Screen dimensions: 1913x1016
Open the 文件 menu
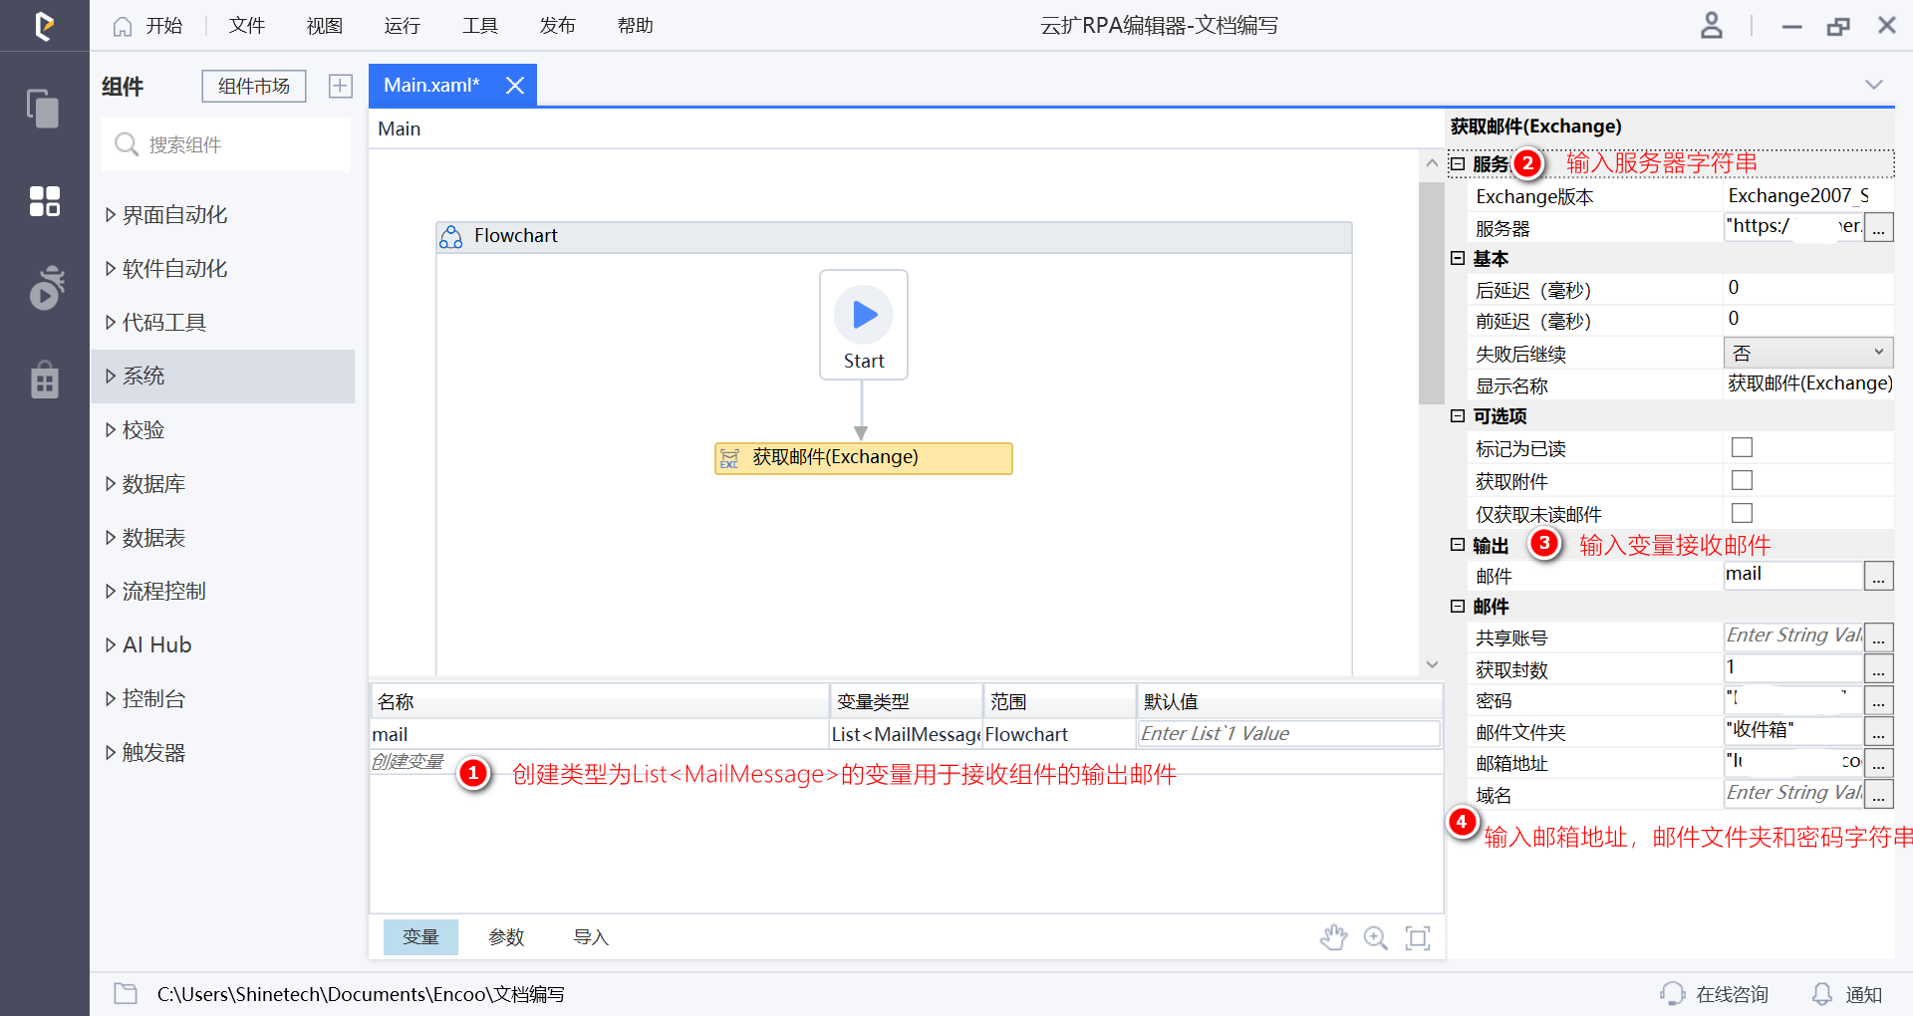(246, 26)
